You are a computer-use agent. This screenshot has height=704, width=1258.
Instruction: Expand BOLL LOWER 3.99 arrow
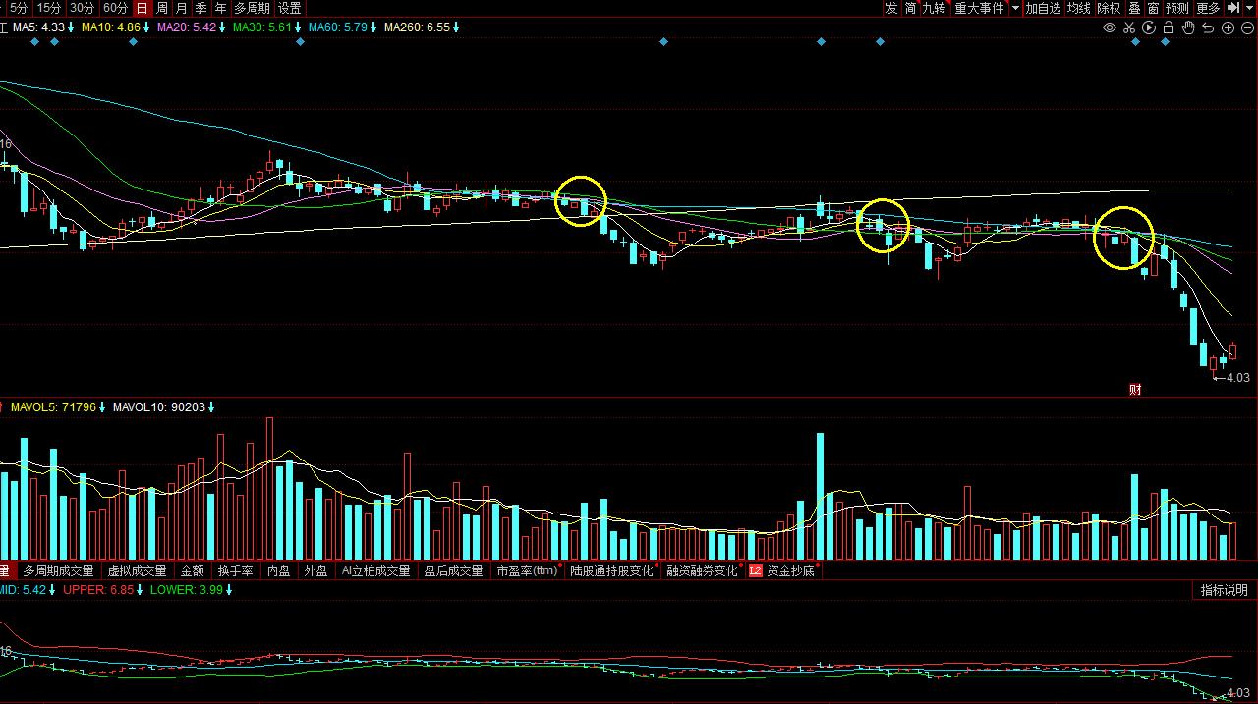coord(230,590)
